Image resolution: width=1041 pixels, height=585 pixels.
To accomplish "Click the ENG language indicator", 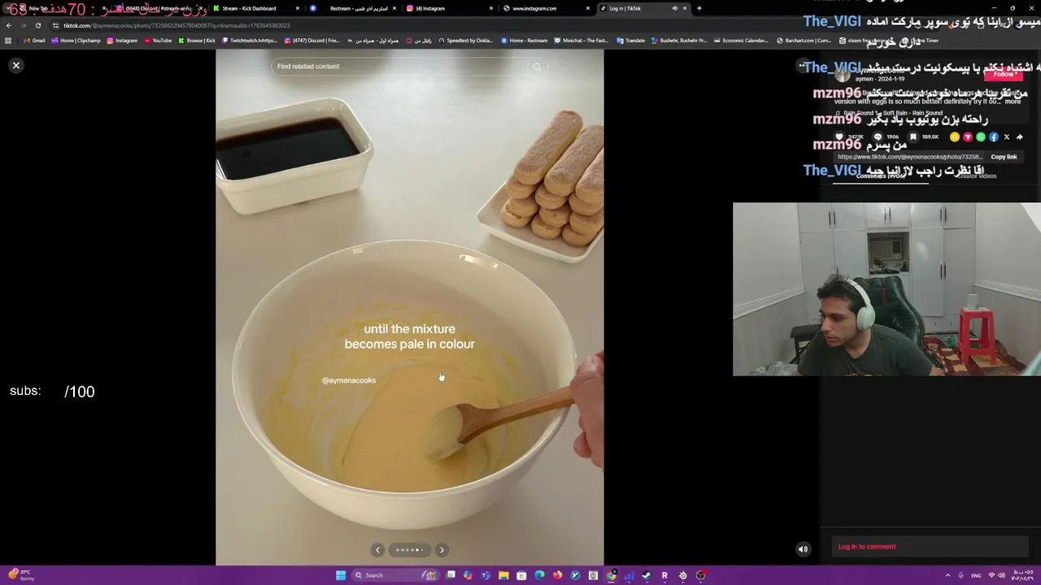I will click(976, 575).
